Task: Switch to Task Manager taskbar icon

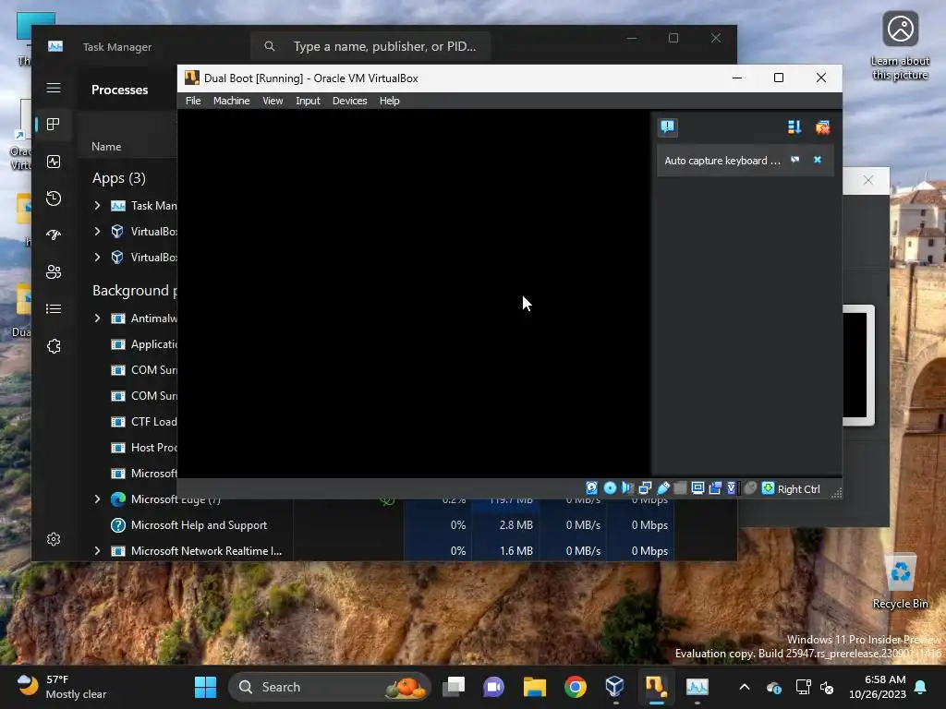Action: [697, 687]
